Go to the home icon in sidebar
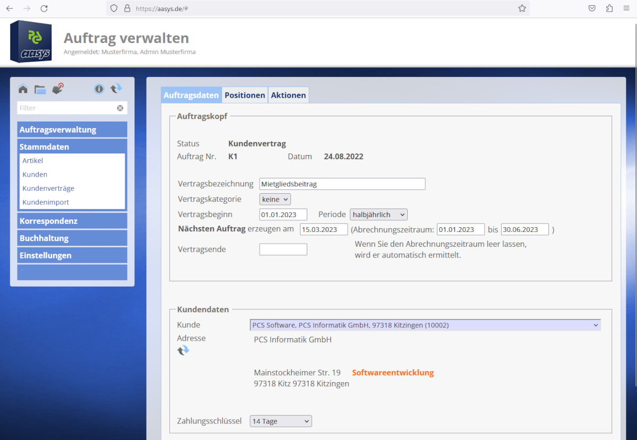The width and height of the screenshot is (637, 440). [23, 89]
